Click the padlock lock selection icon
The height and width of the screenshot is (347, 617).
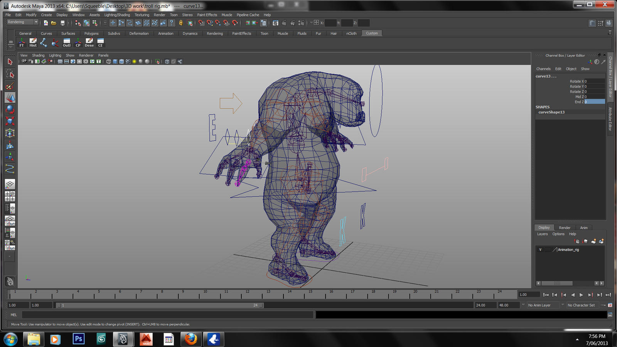[181, 23]
